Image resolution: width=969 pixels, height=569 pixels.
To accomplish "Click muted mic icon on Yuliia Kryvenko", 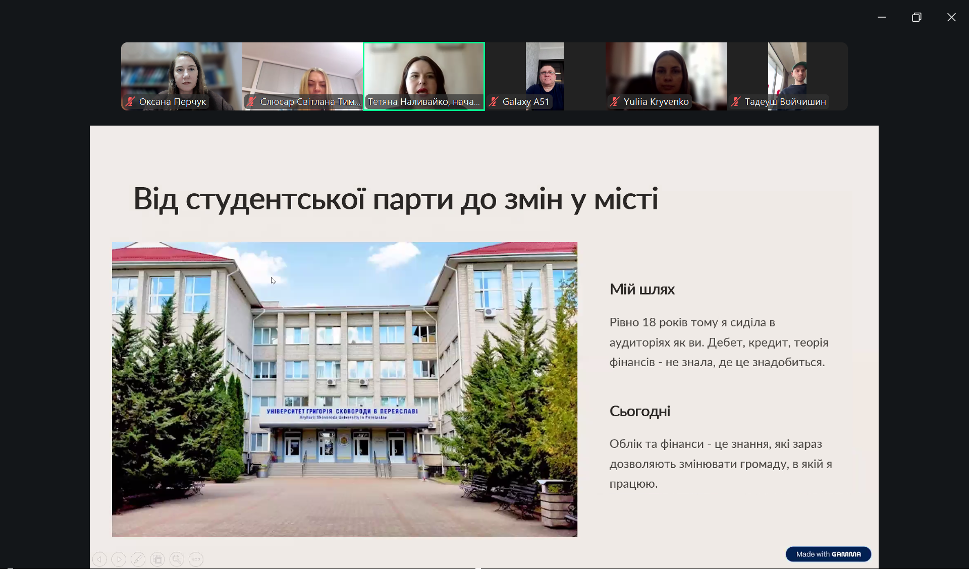I will 615,101.
